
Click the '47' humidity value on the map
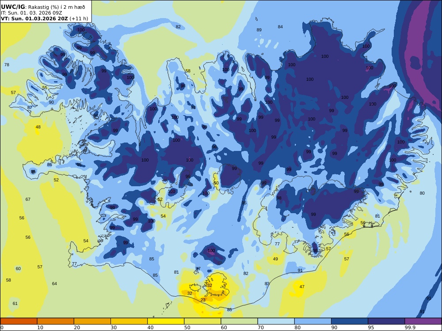[x=302, y=287]
